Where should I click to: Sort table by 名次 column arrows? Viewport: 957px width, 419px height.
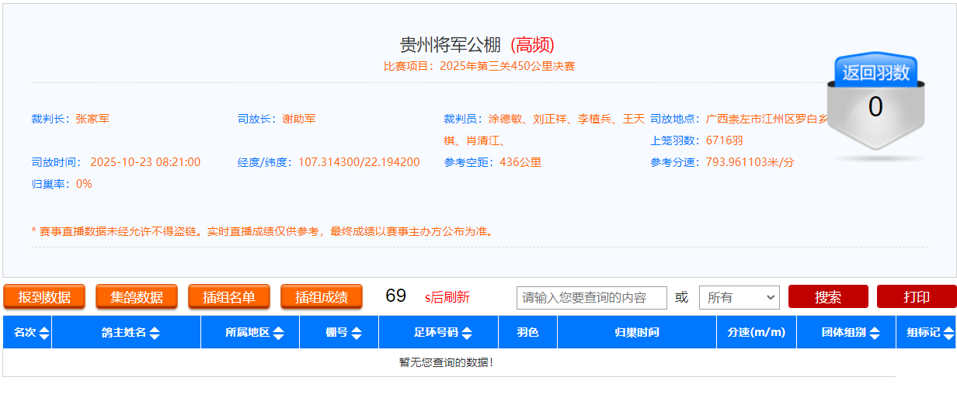(x=44, y=333)
